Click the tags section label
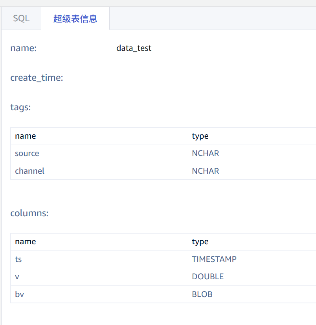The height and width of the screenshot is (325, 316). [x=20, y=107]
